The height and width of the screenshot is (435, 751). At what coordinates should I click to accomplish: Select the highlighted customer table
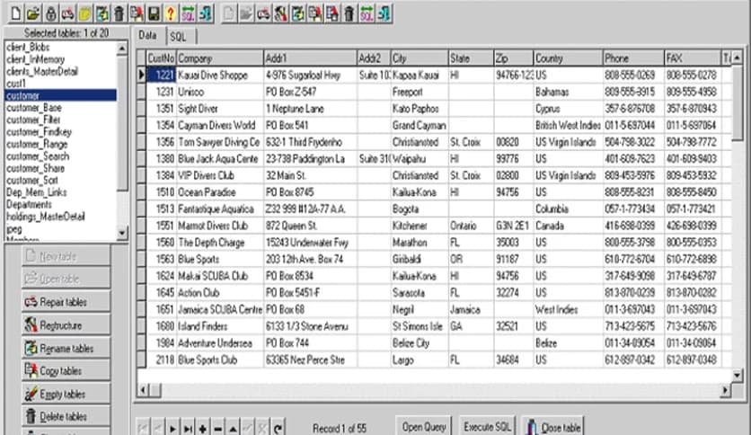(61, 95)
